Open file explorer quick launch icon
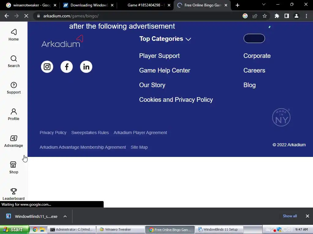This screenshot has height=234, width=313. pos(42,230)
